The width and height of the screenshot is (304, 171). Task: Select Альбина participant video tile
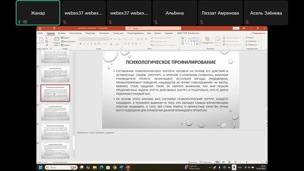click(x=175, y=13)
